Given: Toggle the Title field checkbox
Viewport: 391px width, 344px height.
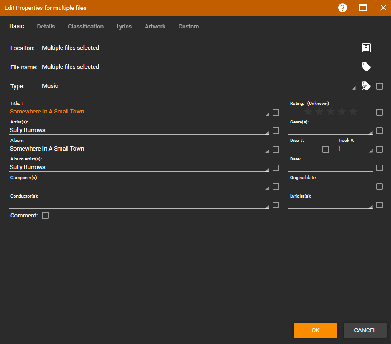Looking at the screenshot, I should click(276, 112).
